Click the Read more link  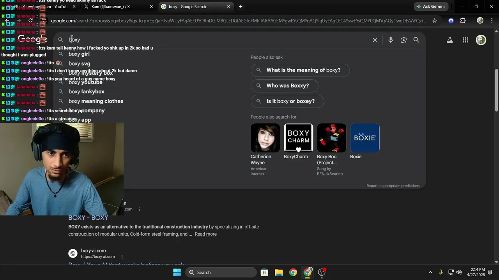pyautogui.click(x=206, y=234)
